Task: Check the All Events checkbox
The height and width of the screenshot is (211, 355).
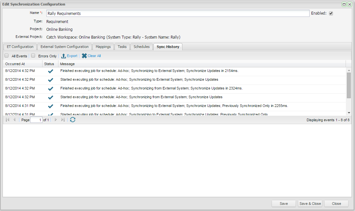Action: [x=6, y=56]
